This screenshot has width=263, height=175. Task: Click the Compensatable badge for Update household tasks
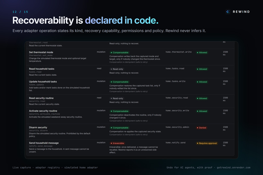(119, 82)
